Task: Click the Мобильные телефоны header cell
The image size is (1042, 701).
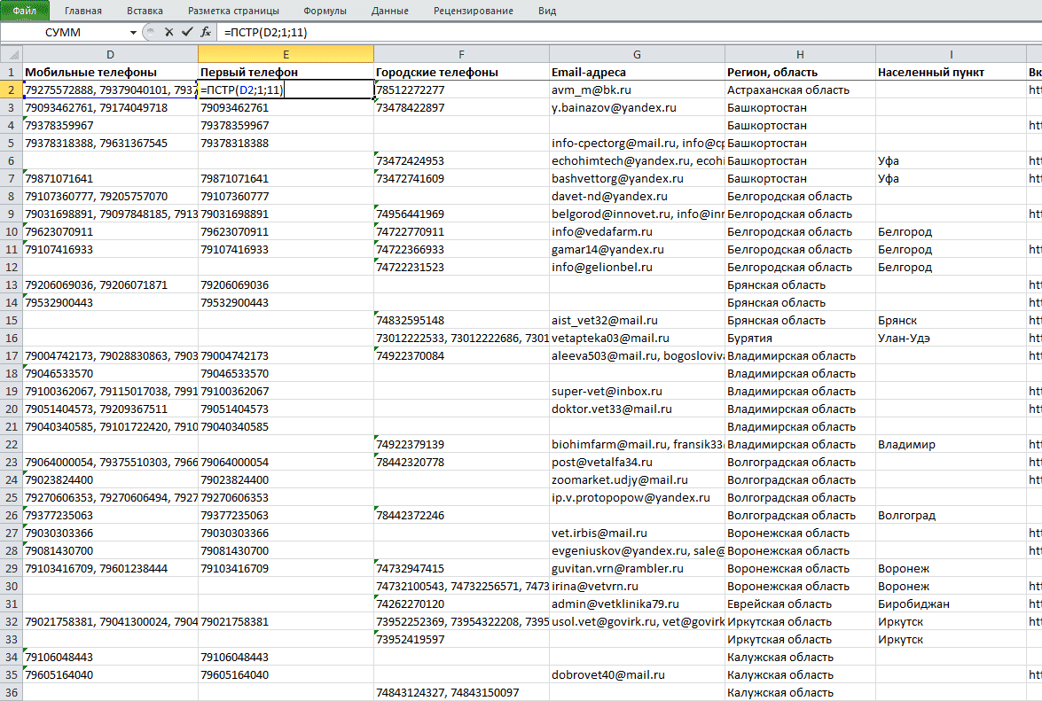Action: 110,72
